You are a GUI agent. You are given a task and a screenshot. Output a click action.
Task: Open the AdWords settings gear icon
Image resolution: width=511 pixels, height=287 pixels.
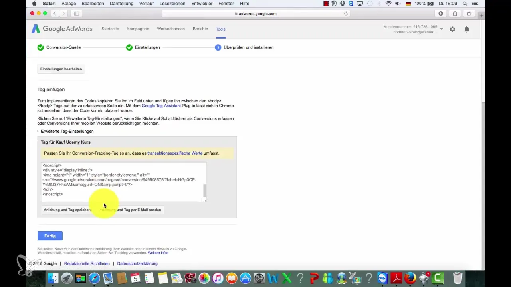(x=452, y=29)
